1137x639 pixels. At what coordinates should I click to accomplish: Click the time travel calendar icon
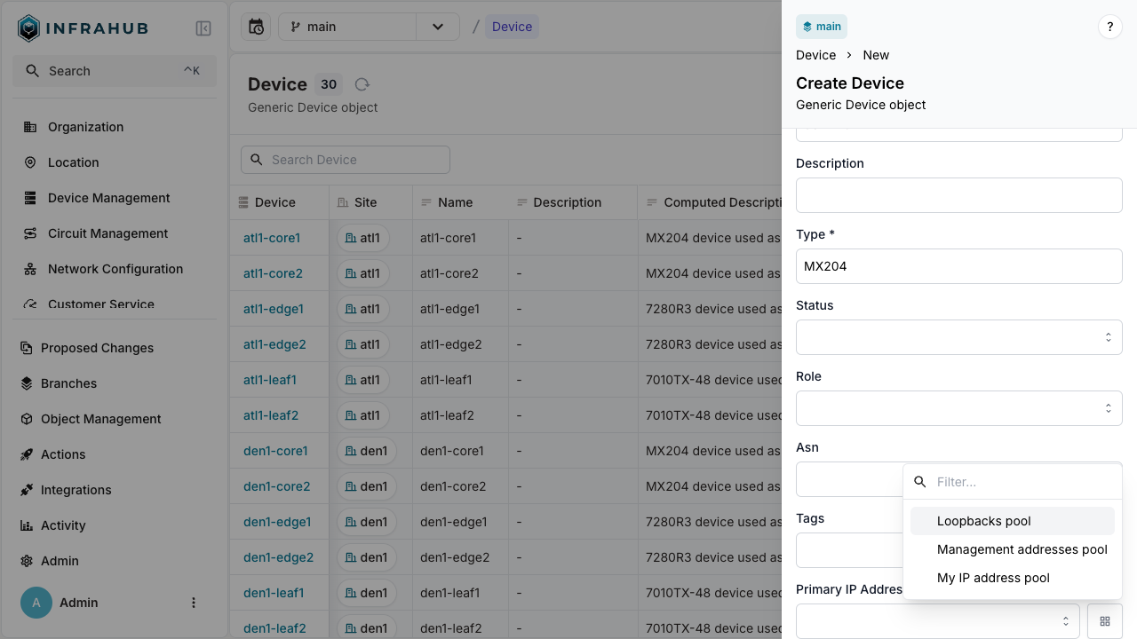pos(256,27)
